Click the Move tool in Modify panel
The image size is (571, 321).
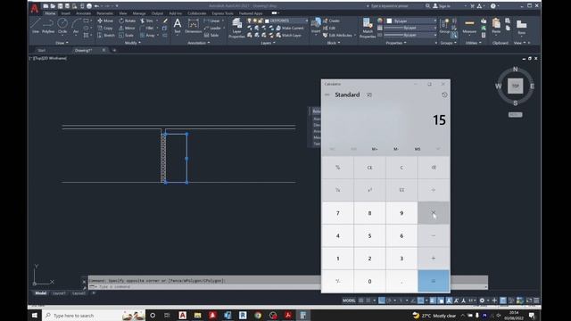[x=105, y=21]
